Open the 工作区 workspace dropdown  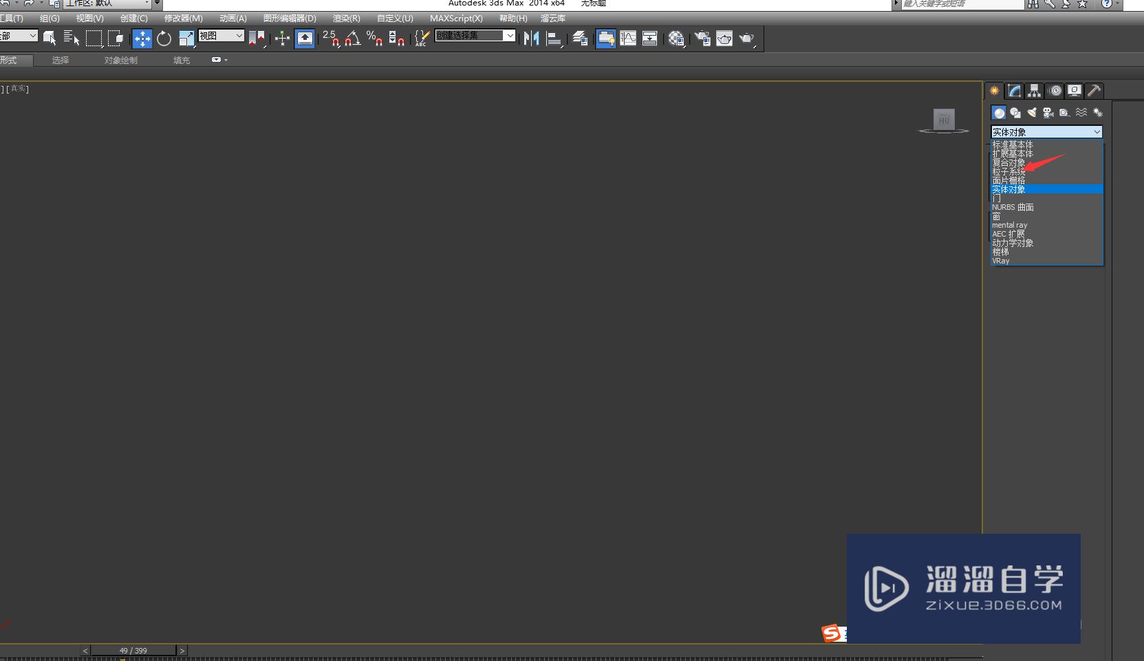pyautogui.click(x=107, y=3)
